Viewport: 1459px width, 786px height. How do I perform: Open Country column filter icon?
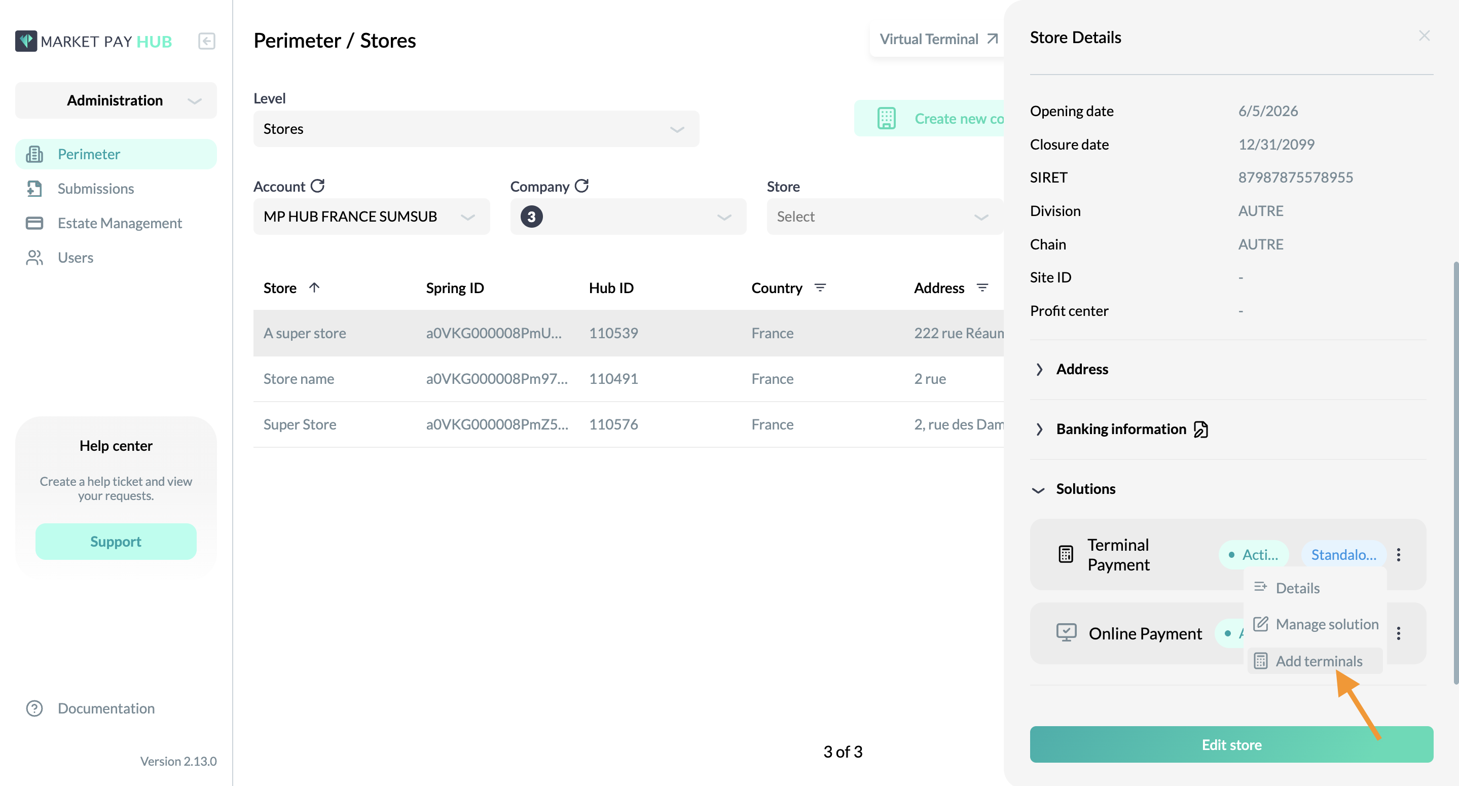(x=820, y=288)
